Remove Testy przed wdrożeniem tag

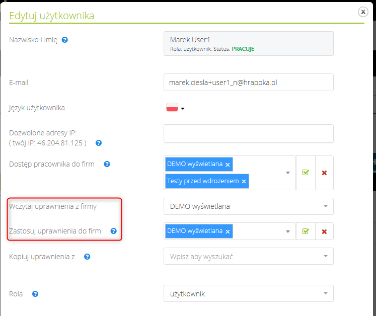tap(244, 181)
